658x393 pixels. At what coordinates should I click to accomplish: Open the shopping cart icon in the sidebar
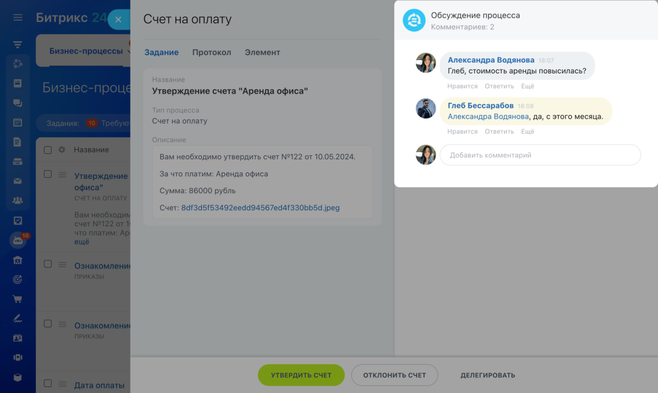pyautogui.click(x=18, y=299)
